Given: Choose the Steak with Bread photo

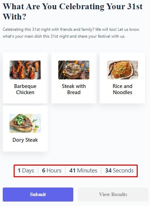Looking at the screenshot, I should coord(74,70).
